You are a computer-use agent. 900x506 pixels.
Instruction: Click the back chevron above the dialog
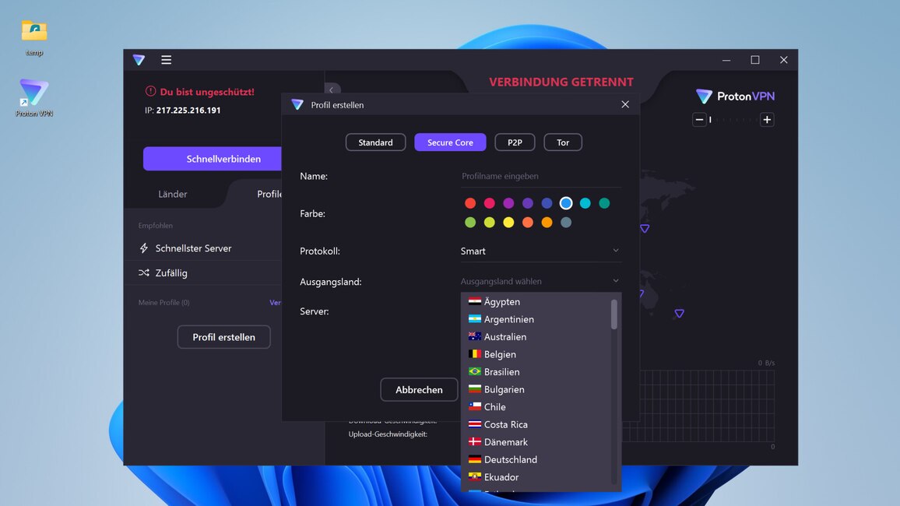coord(332,90)
